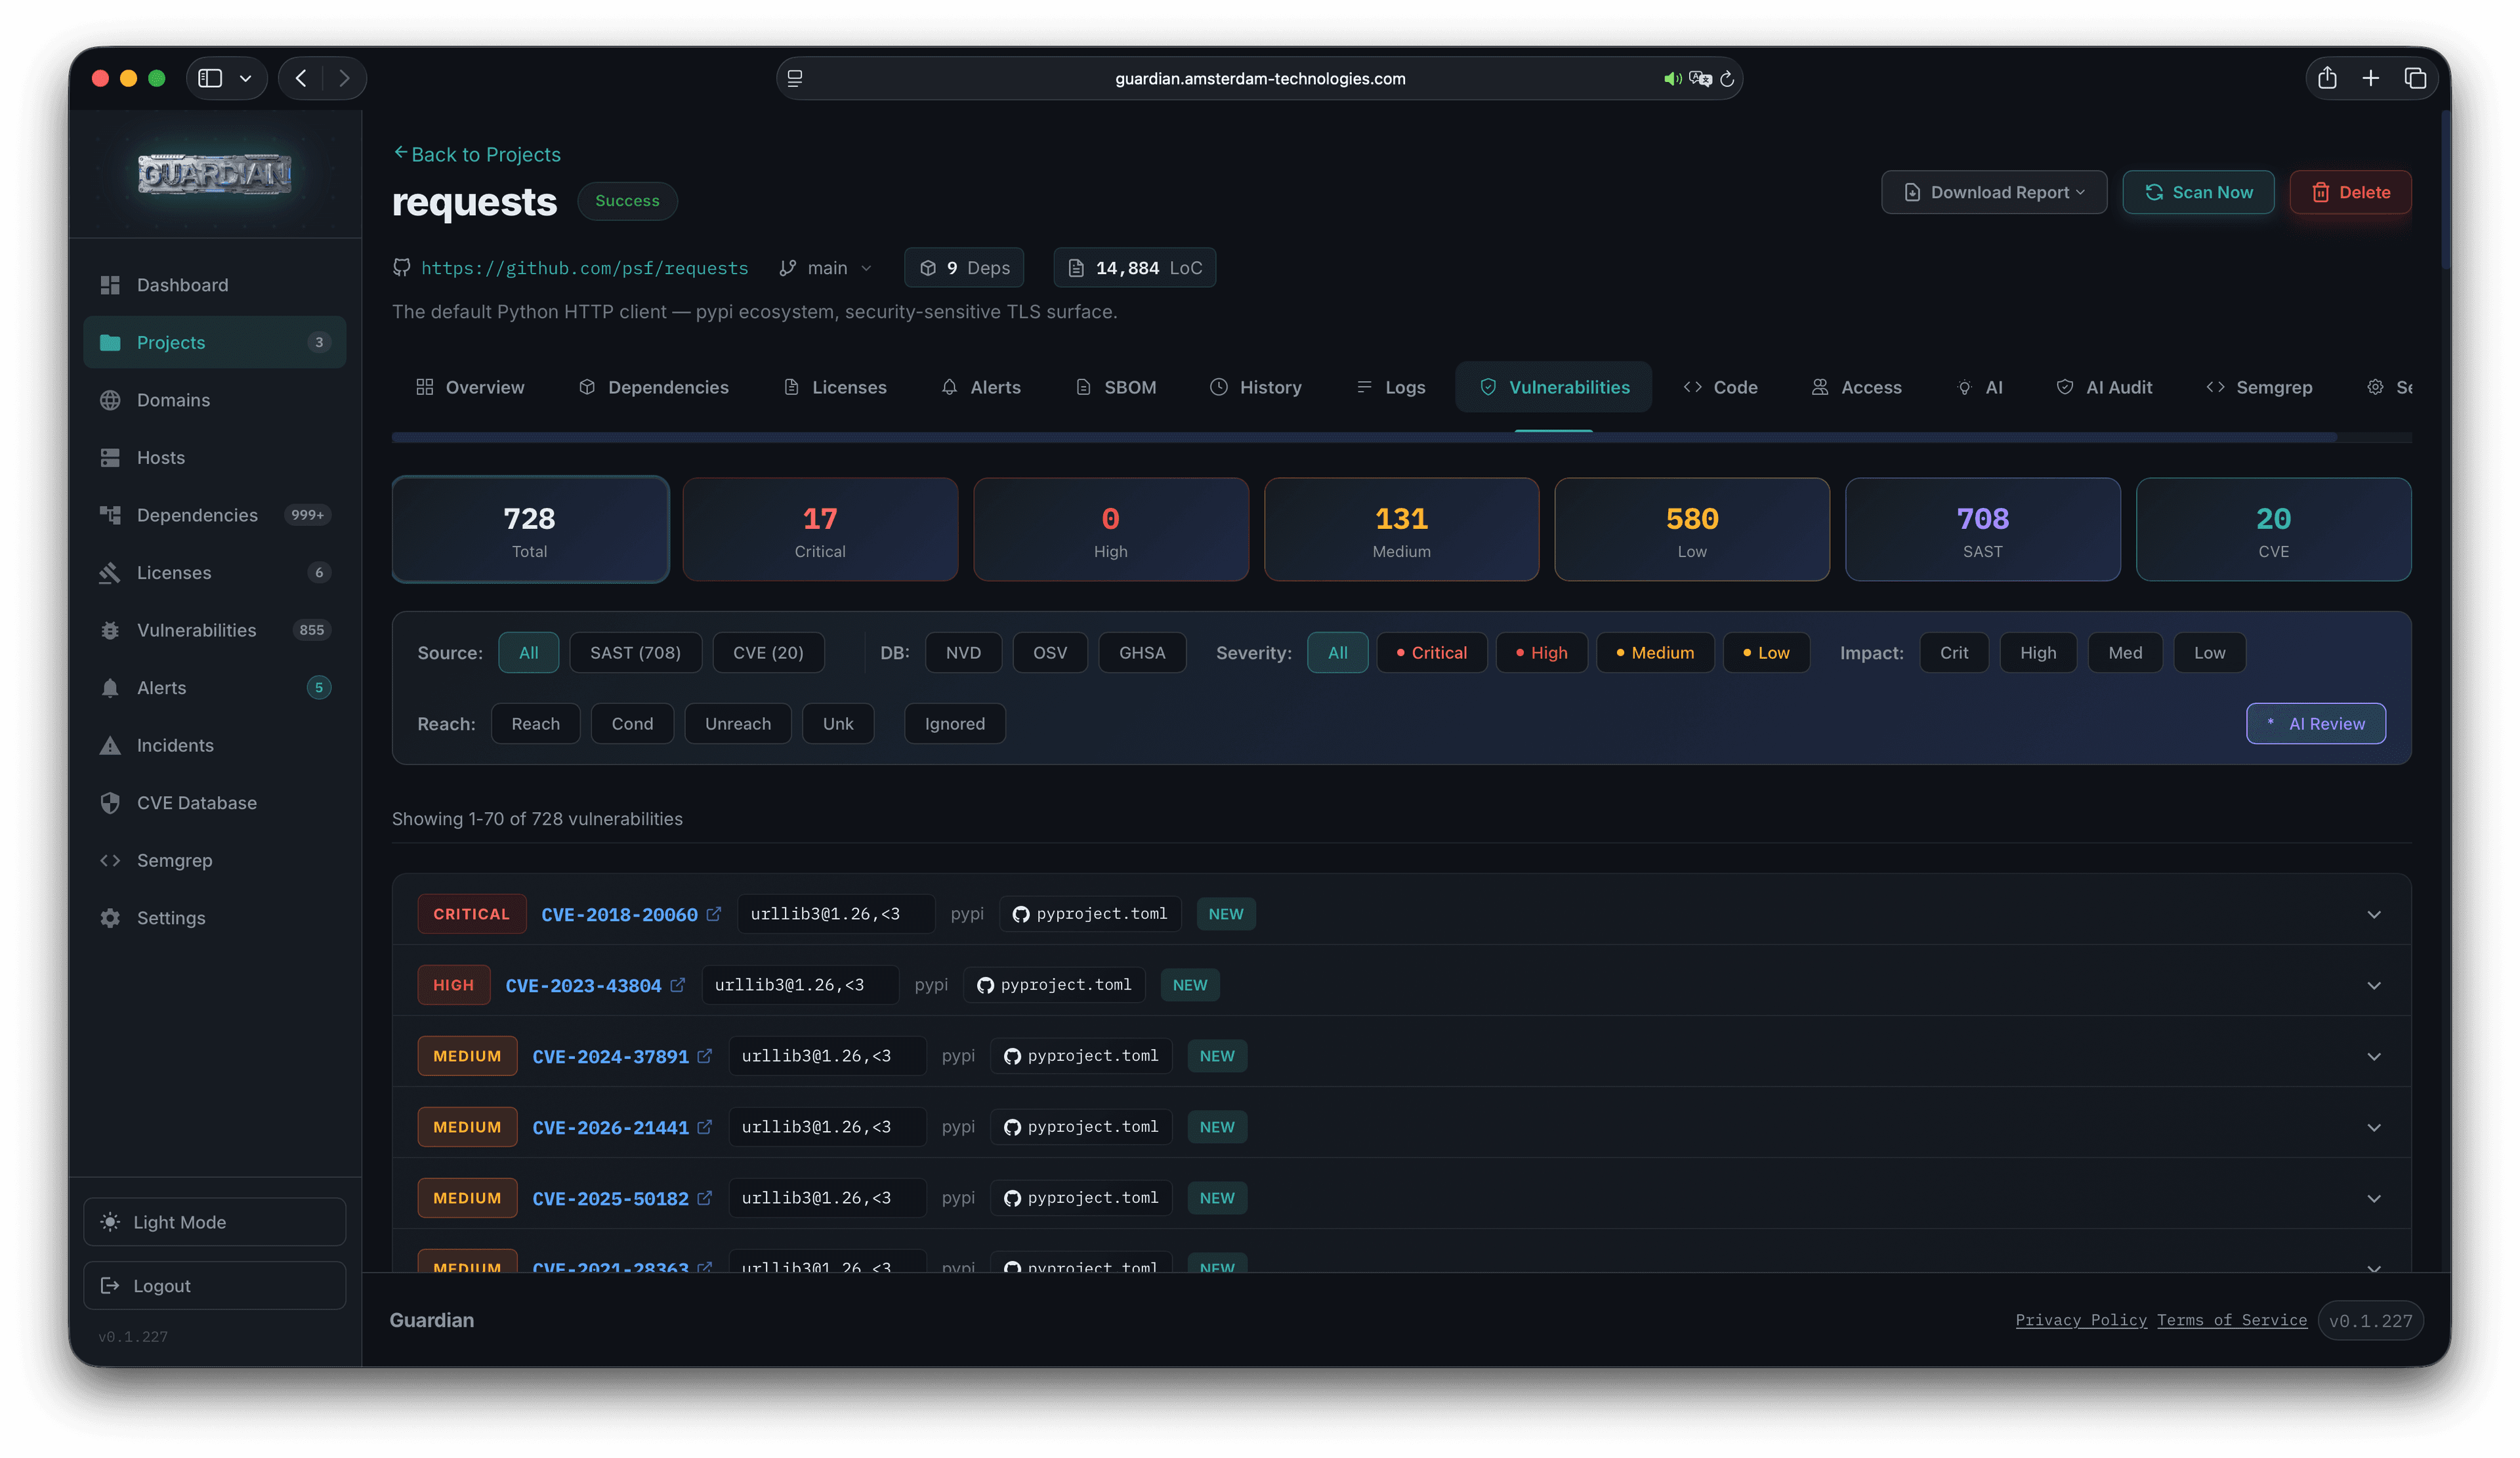
Task: Launch AI Review
Action: (x=2316, y=724)
